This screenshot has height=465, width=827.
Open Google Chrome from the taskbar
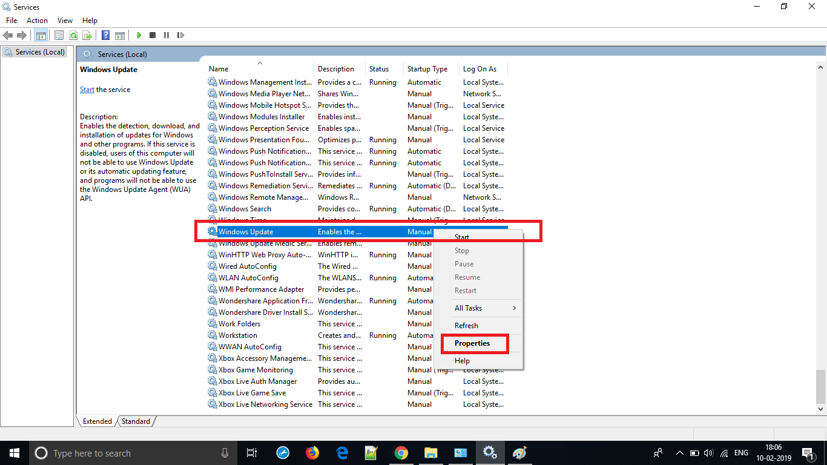(x=401, y=453)
